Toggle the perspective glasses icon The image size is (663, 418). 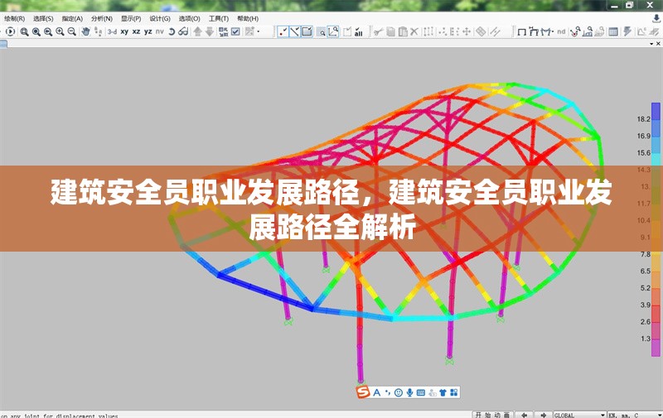[x=183, y=31]
